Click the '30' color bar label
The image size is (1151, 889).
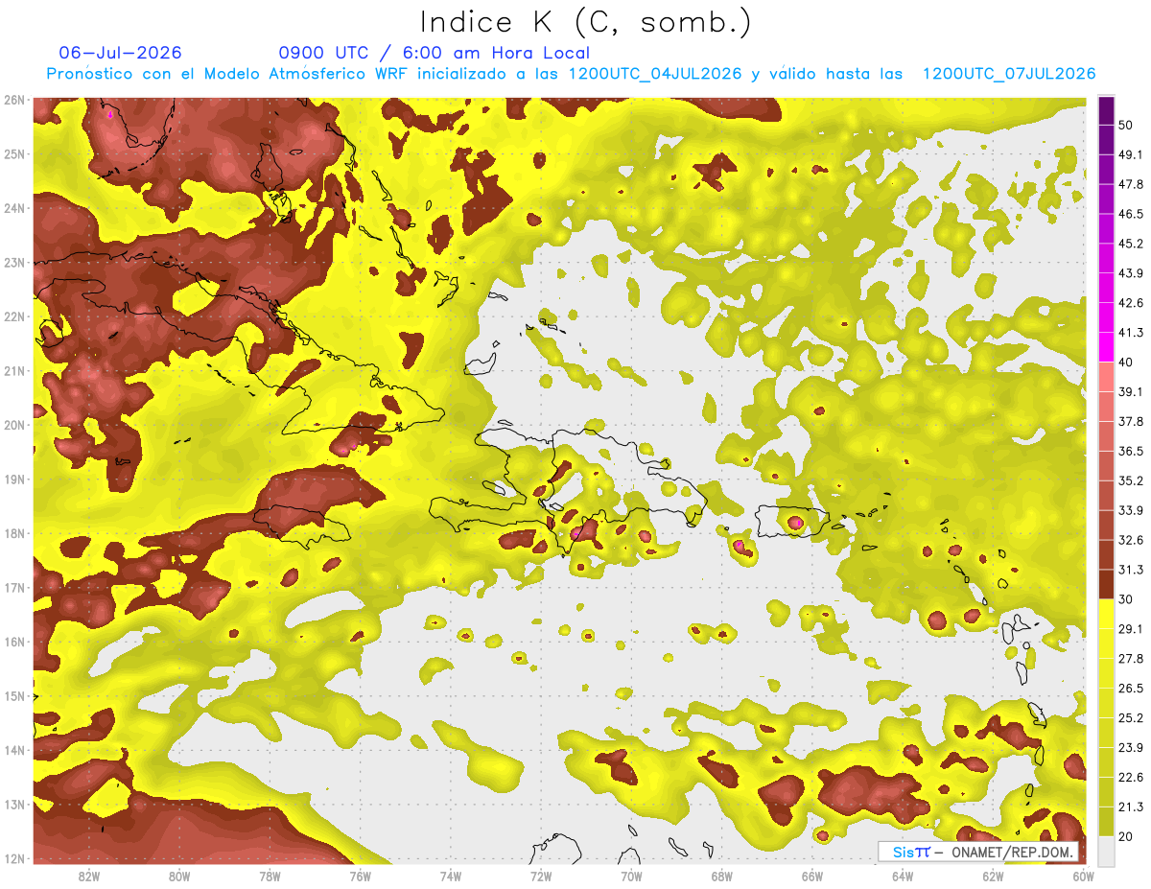coord(1126,599)
